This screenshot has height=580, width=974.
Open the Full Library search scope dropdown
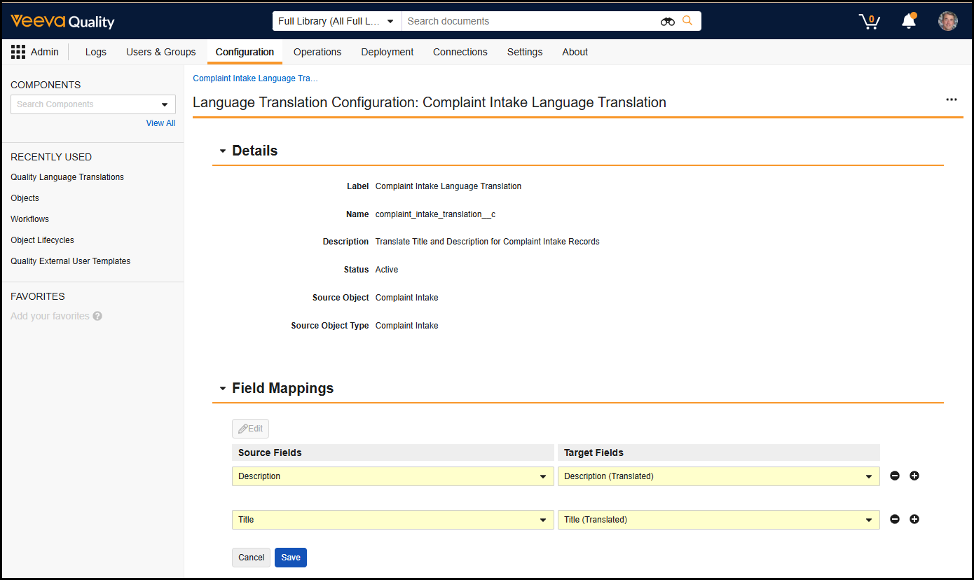click(336, 21)
